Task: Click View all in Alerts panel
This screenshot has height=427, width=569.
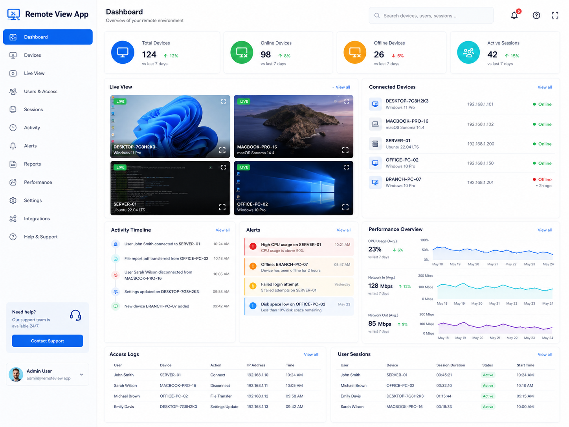Action: pos(343,230)
